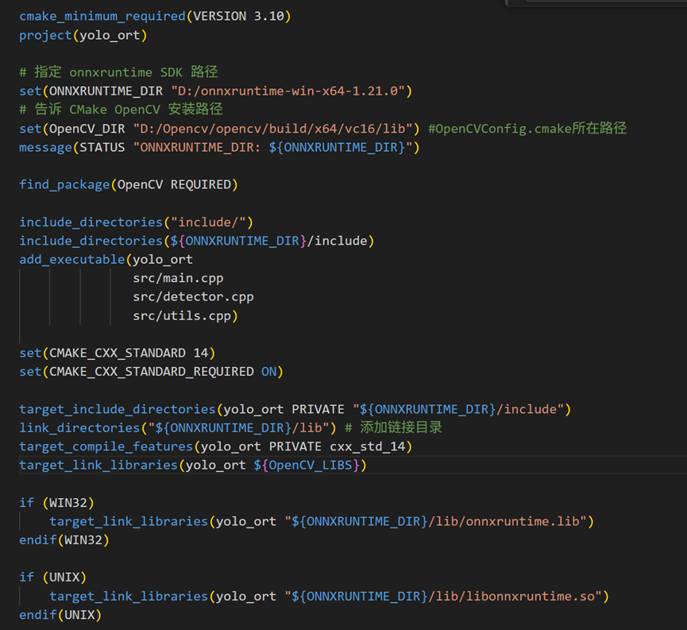Image resolution: width=687 pixels, height=630 pixels.
Task: Click src/main.cpp source entry
Action: tap(178, 278)
